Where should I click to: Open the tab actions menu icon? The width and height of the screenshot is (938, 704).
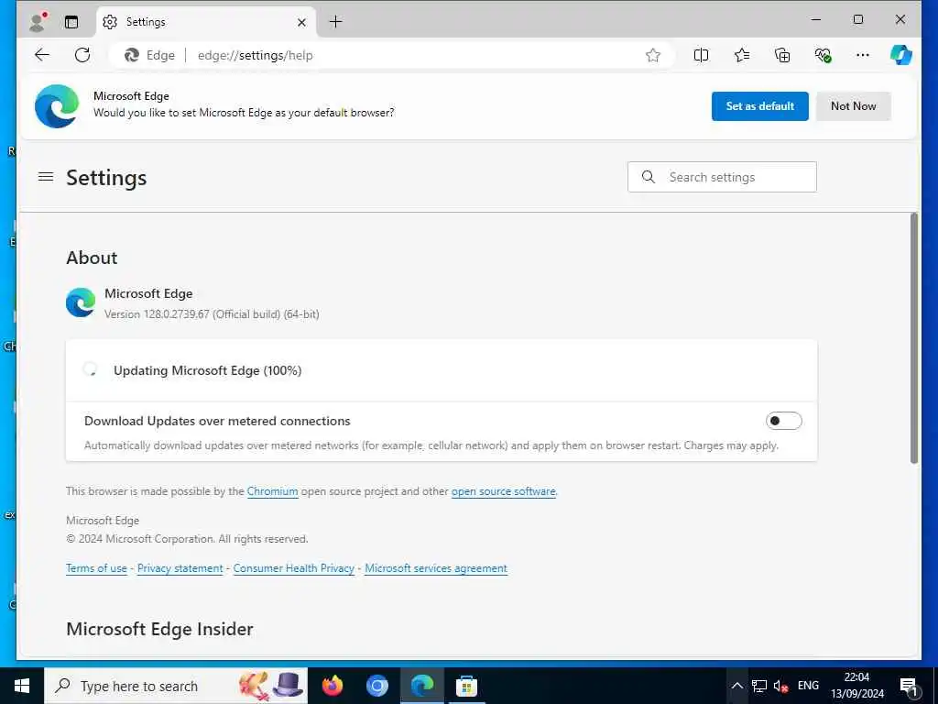coord(71,22)
